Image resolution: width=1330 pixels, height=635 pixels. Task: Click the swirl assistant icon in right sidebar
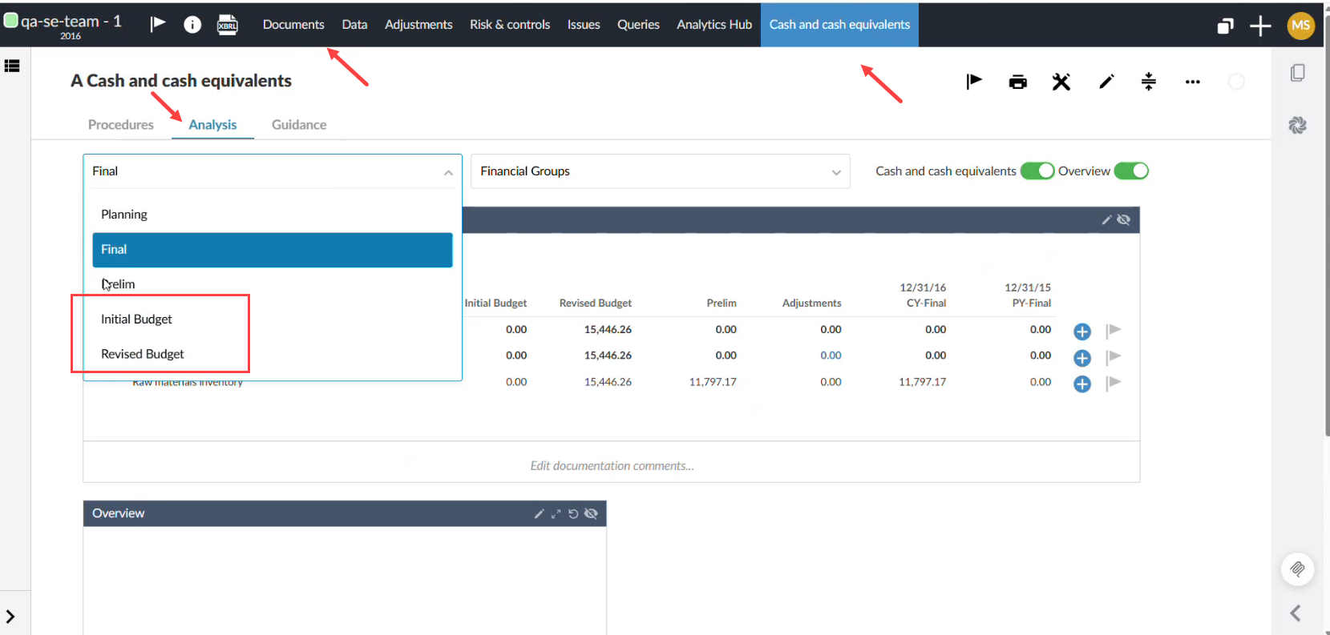(1297, 125)
